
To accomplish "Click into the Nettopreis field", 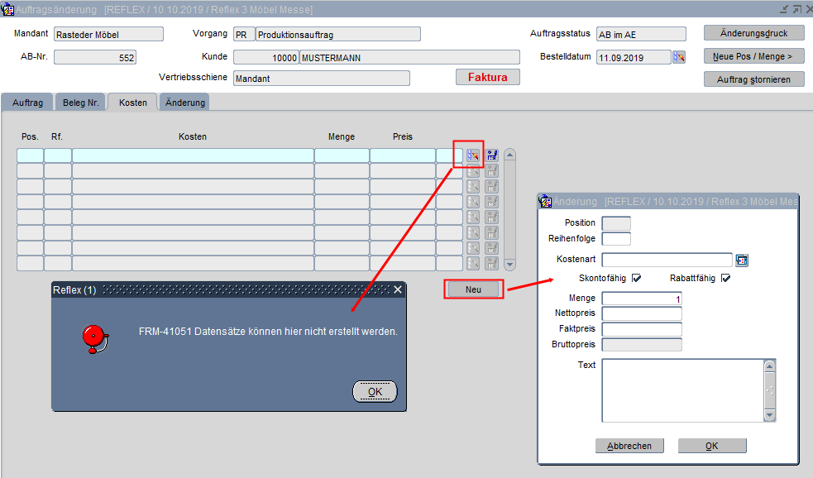I will [642, 313].
